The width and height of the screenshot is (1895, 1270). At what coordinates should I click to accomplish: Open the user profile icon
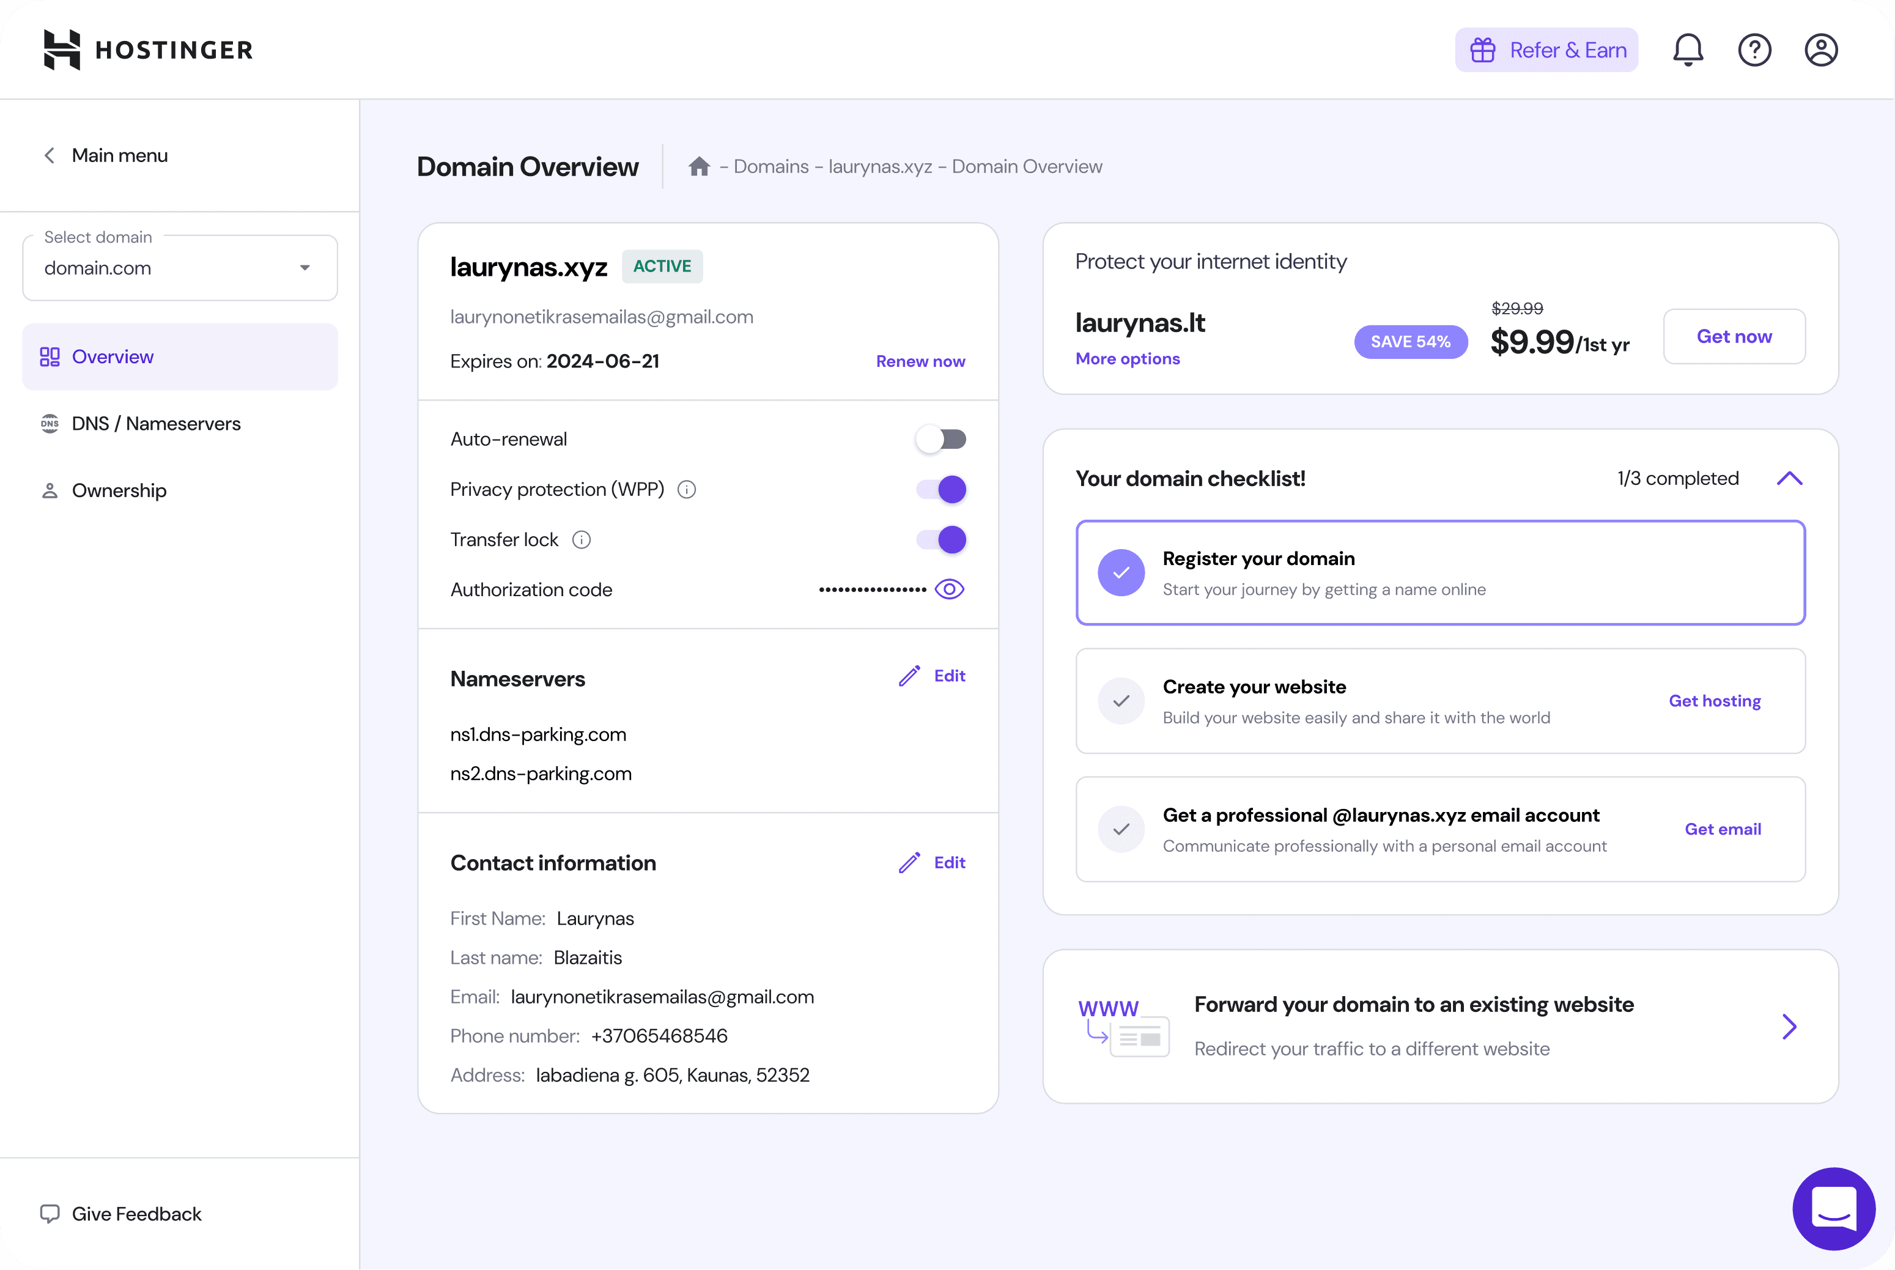coord(1820,50)
